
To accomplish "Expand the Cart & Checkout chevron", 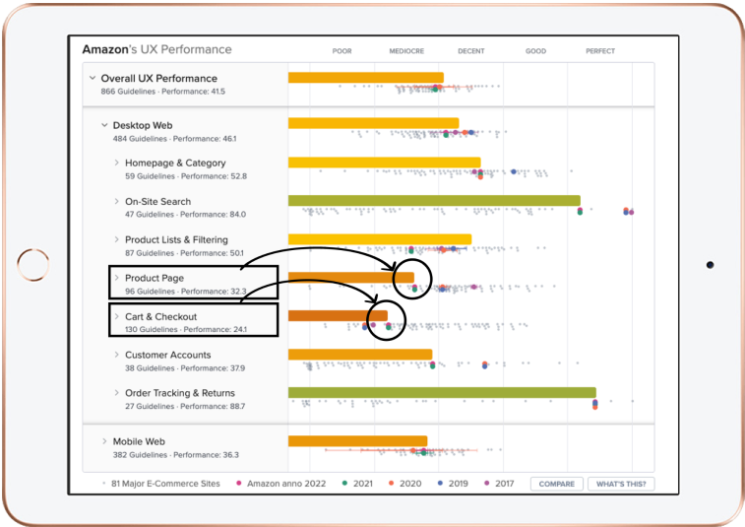I will point(116,316).
